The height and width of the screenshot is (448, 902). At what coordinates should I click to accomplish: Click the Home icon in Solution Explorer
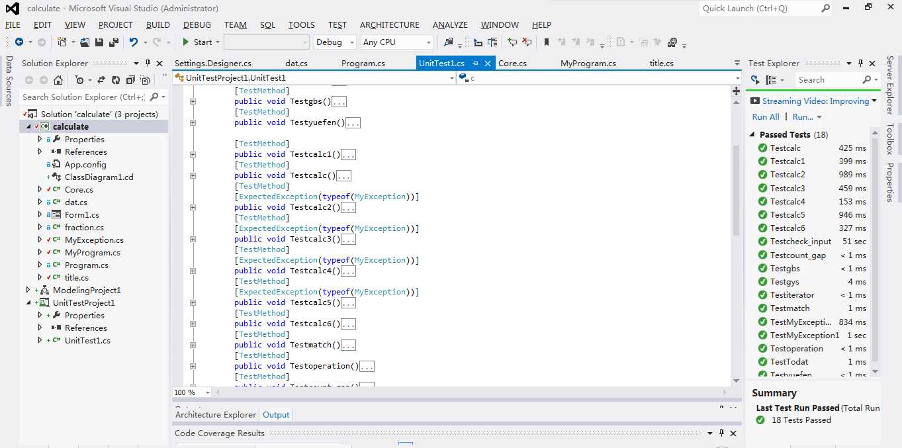click(58, 80)
